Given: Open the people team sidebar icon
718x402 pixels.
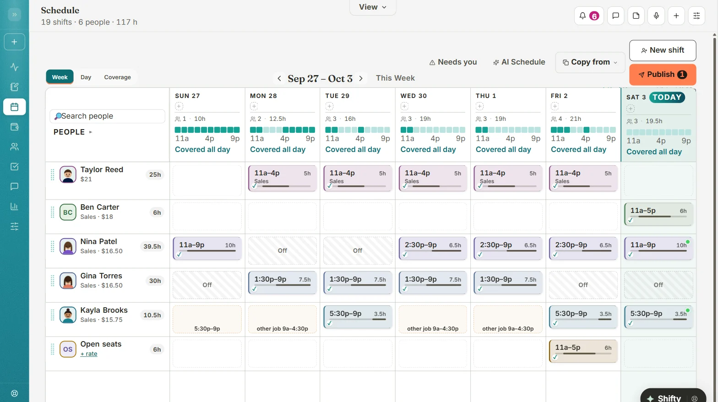Looking at the screenshot, I should (14, 147).
